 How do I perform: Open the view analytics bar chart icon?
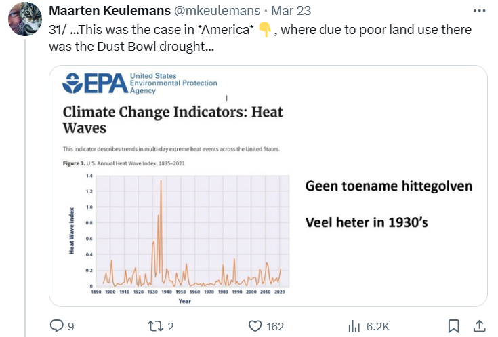tap(354, 326)
